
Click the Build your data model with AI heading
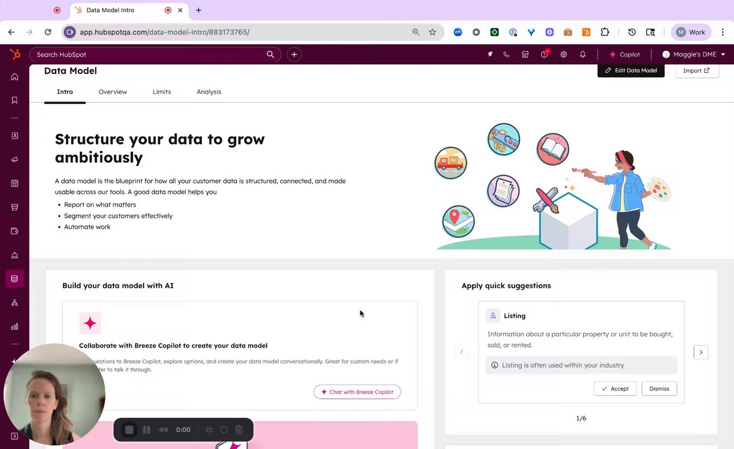pos(118,286)
